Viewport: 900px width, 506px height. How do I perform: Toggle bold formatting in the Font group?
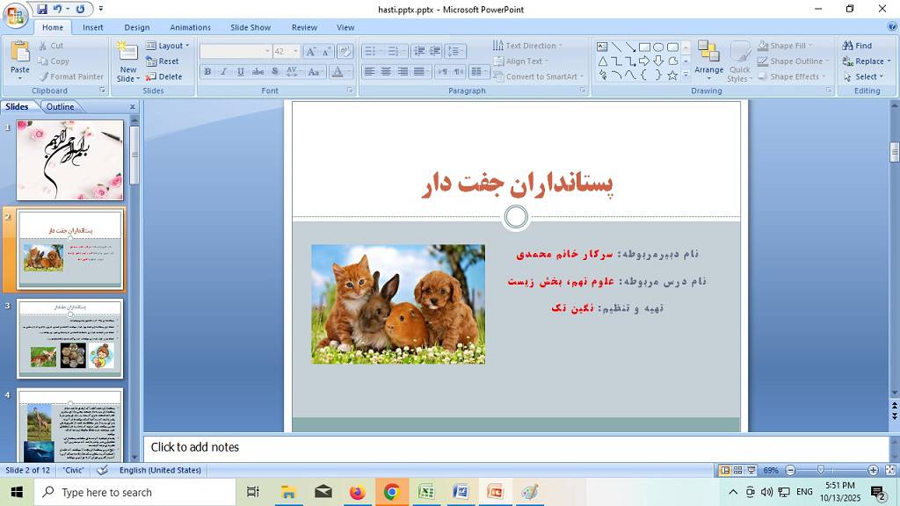[x=207, y=71]
